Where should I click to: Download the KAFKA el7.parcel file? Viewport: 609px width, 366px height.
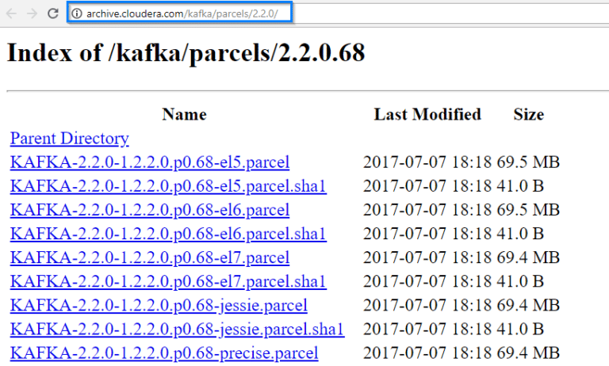pos(150,257)
